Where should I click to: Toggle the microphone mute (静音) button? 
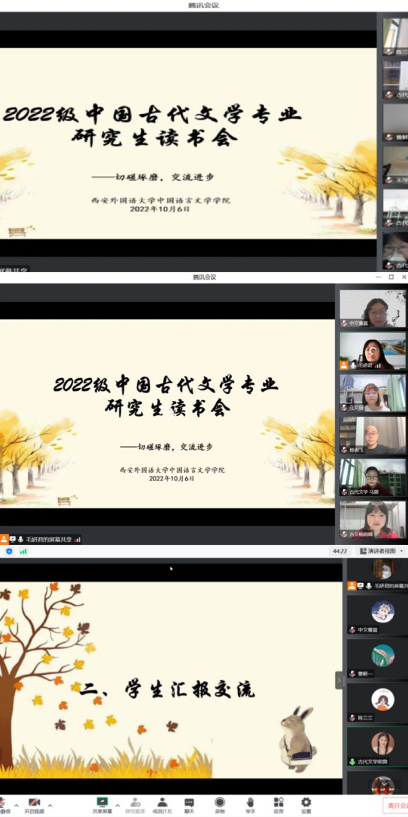click(x=2, y=803)
